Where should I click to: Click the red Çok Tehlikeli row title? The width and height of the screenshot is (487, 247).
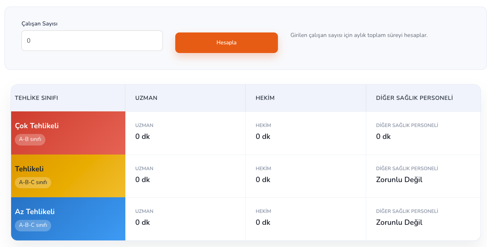37,126
